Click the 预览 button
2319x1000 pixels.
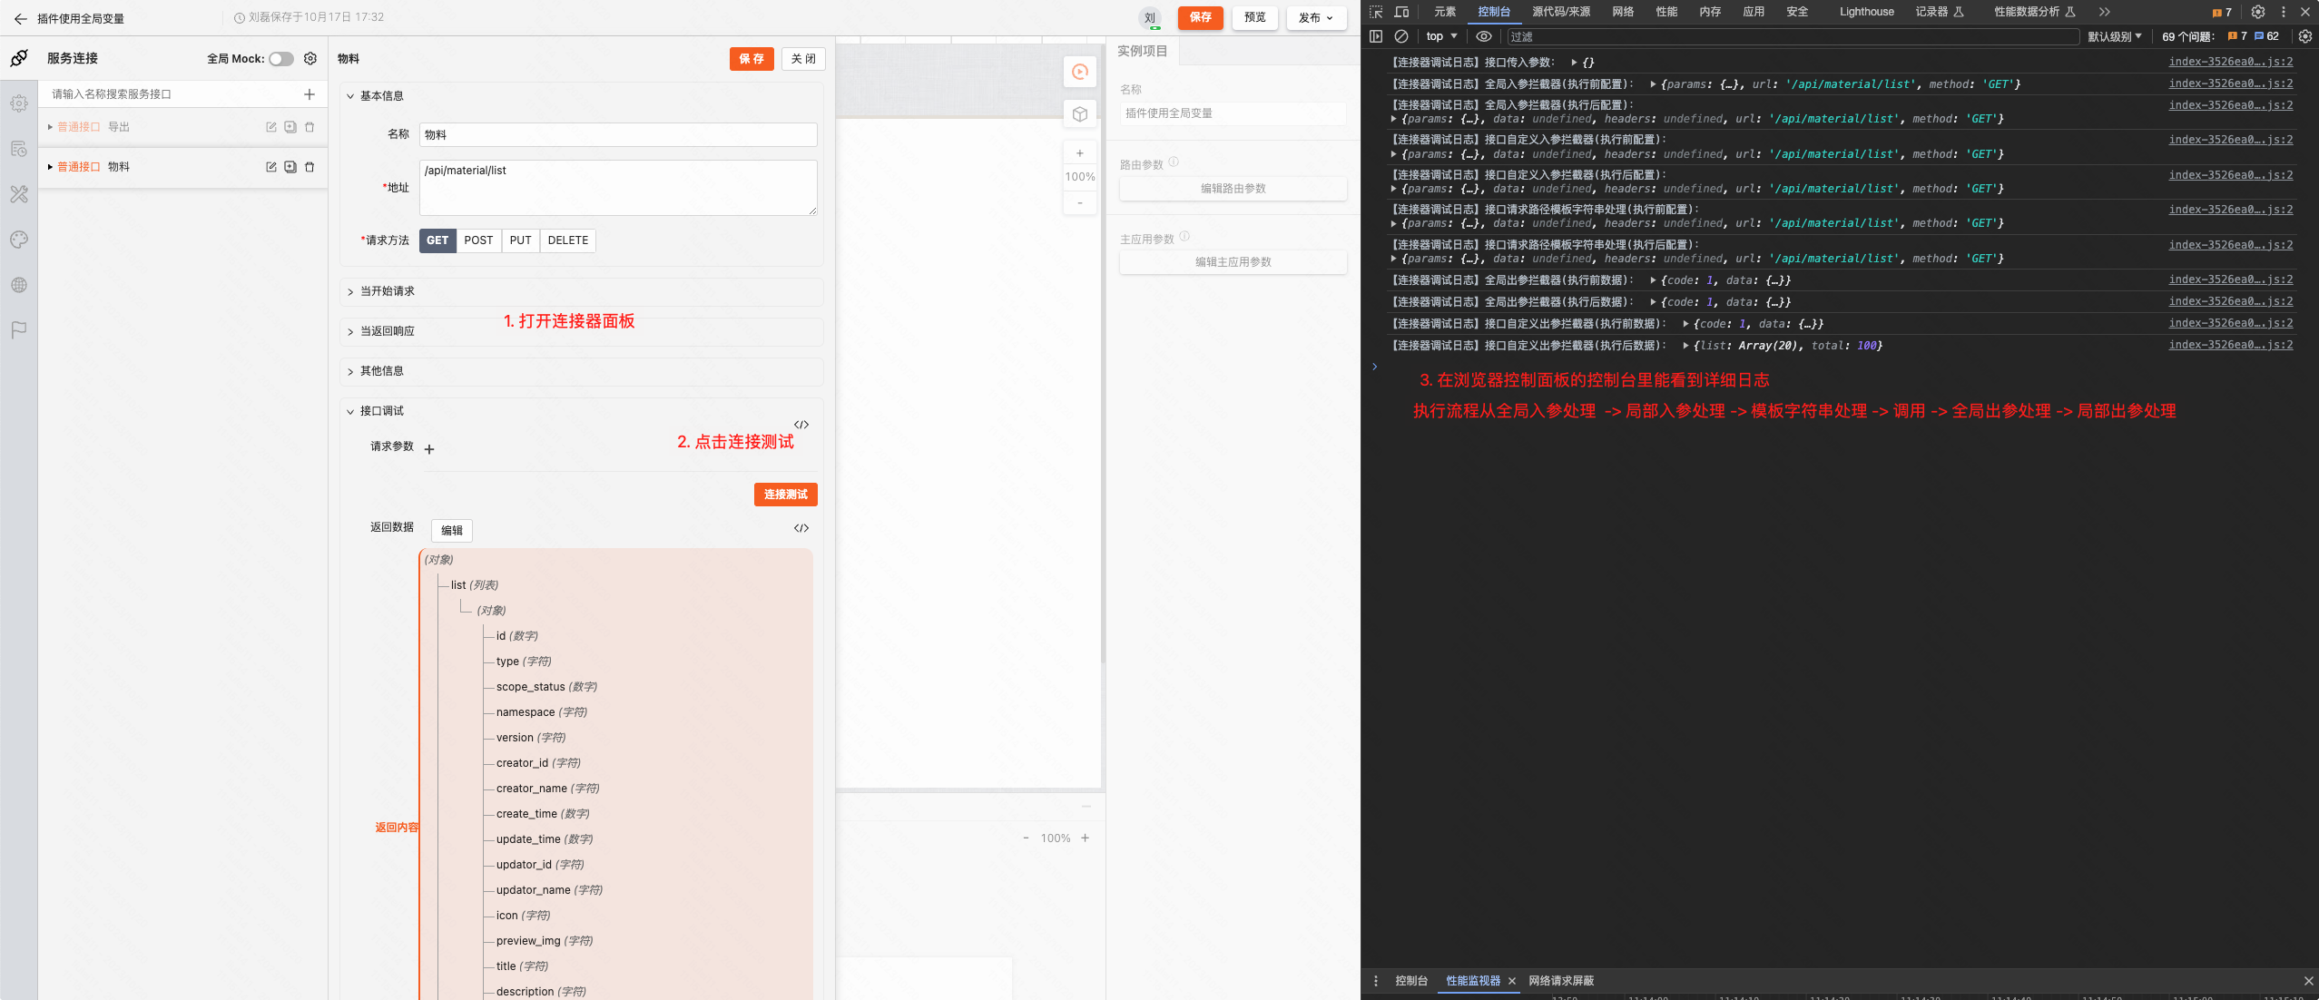point(1255,17)
